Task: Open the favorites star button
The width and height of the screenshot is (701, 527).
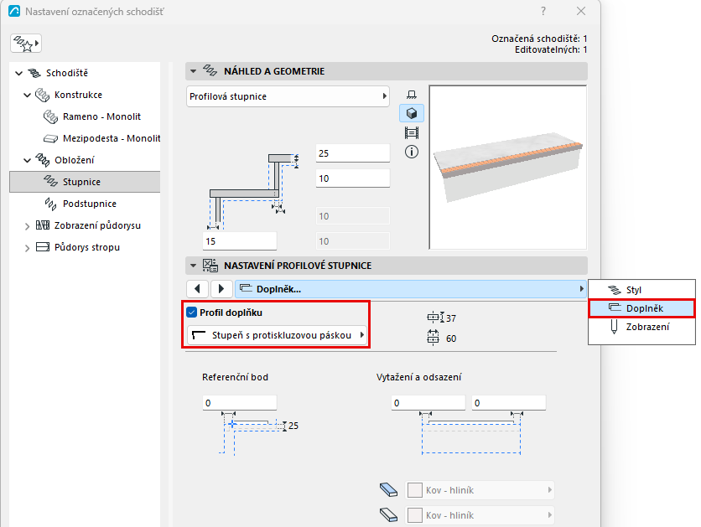Action: [x=26, y=44]
